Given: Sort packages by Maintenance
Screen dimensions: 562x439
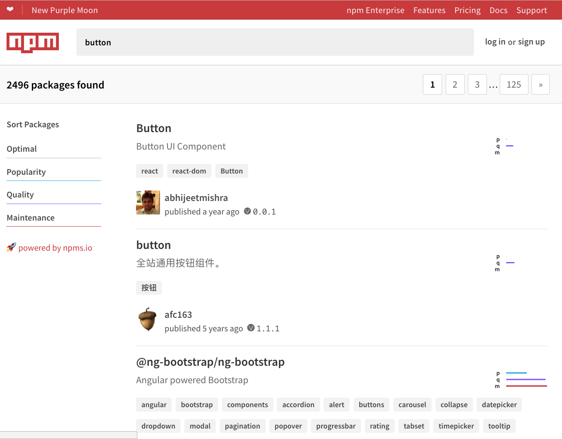Looking at the screenshot, I should [x=54, y=218].
